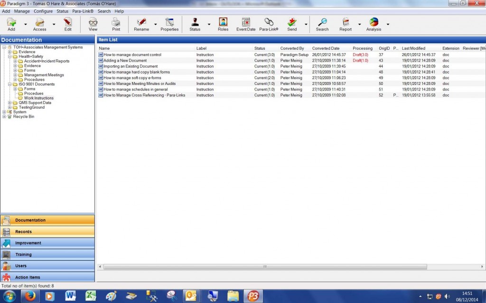486x303 pixels.
Task: Collapse the ISO 9001 Documents node
Action: pyautogui.click(x=9, y=84)
